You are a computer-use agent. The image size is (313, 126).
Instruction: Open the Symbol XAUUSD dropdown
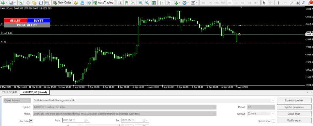(x=125, y=107)
